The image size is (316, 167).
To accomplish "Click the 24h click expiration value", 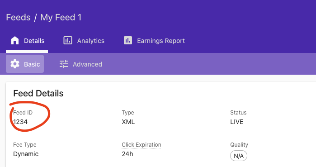I will click(127, 154).
